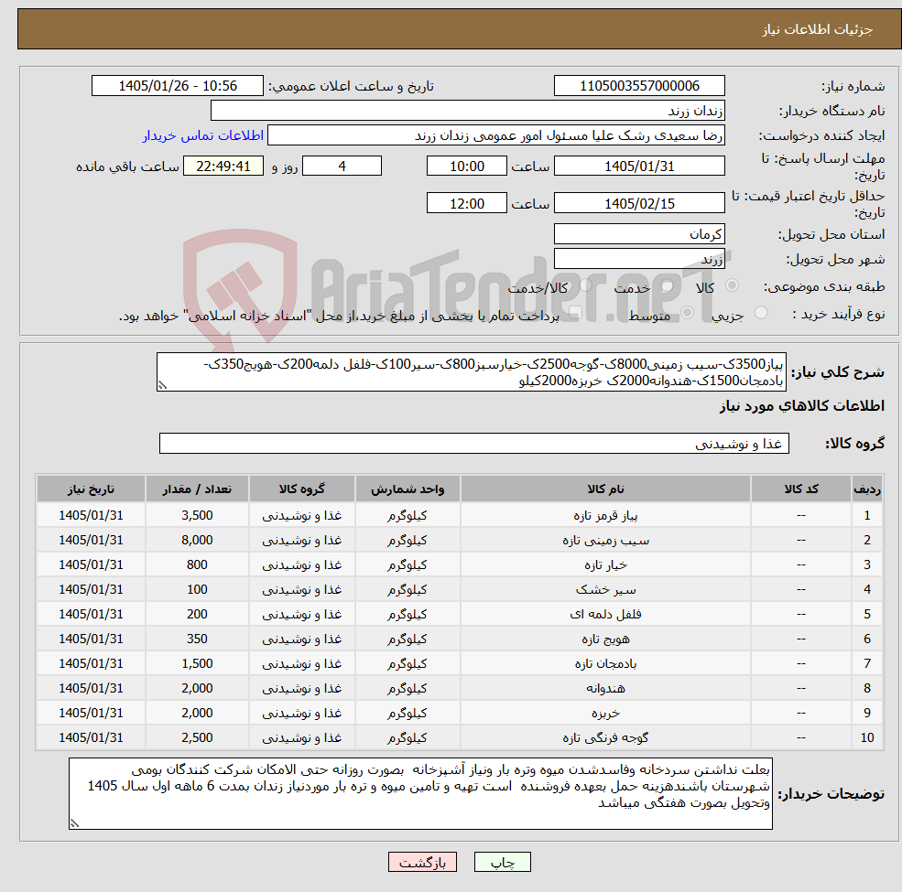Click the resize handle of description box
Image resolution: width=902 pixels, height=892 pixels.
coord(162,386)
